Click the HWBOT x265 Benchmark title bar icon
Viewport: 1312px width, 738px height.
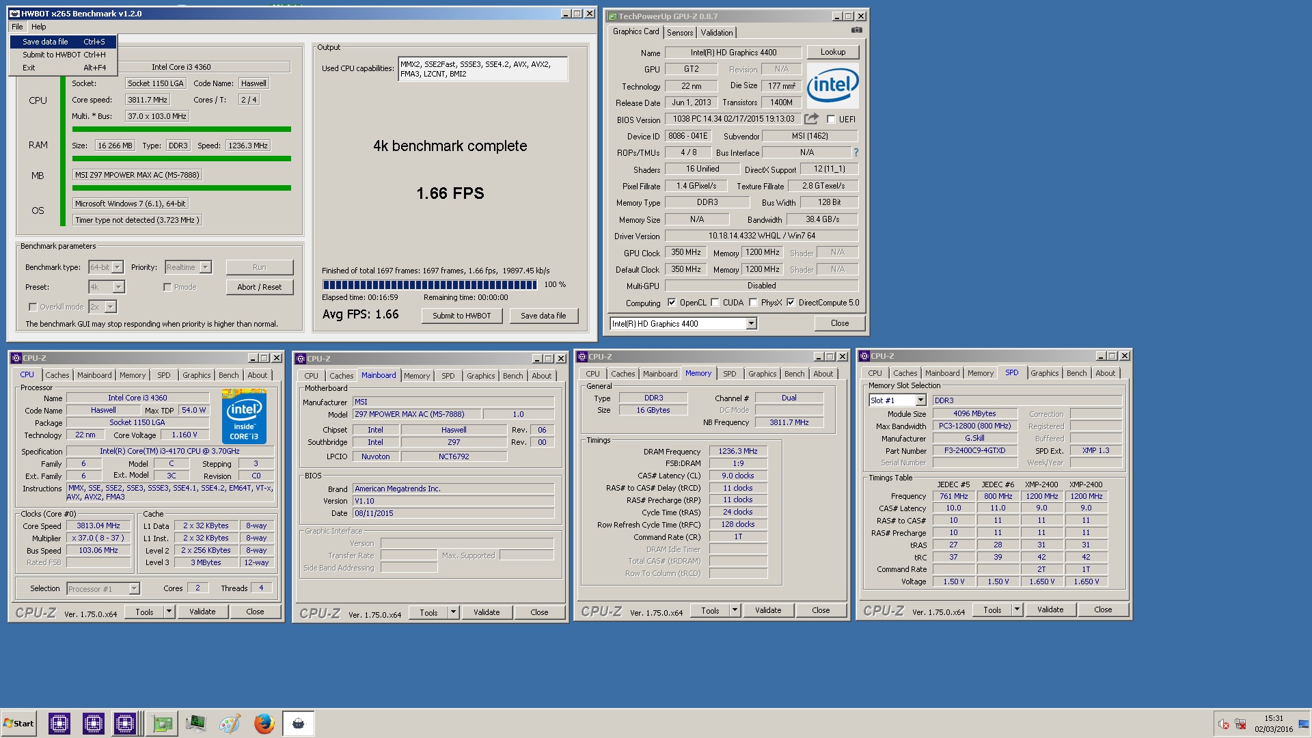tap(14, 14)
